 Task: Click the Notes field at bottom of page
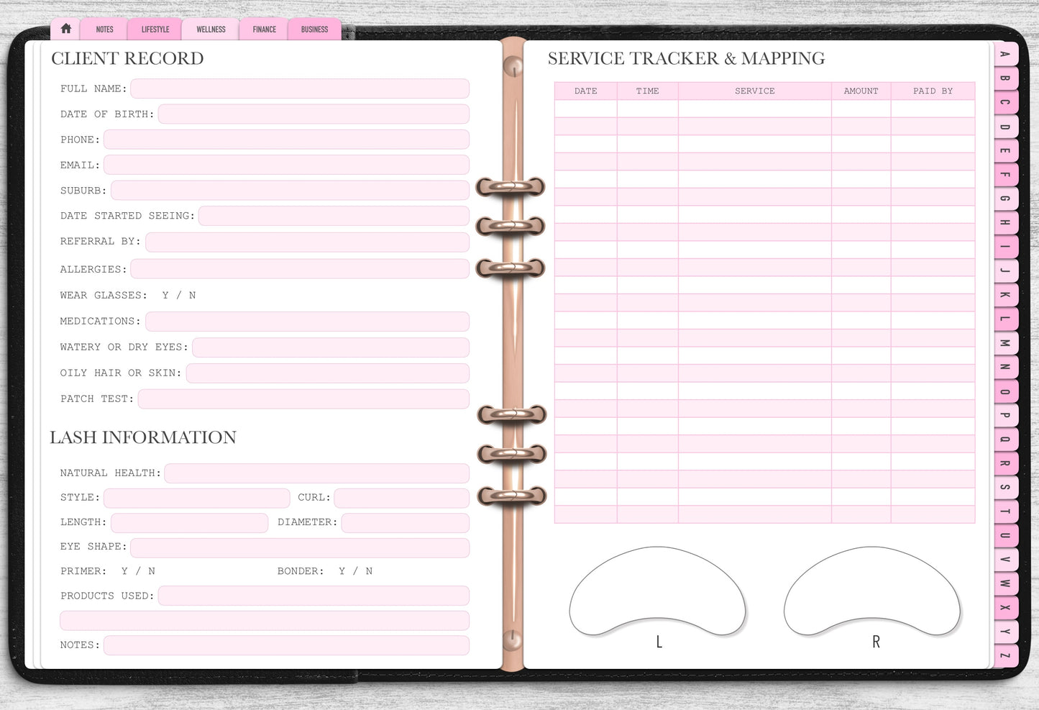pos(286,645)
